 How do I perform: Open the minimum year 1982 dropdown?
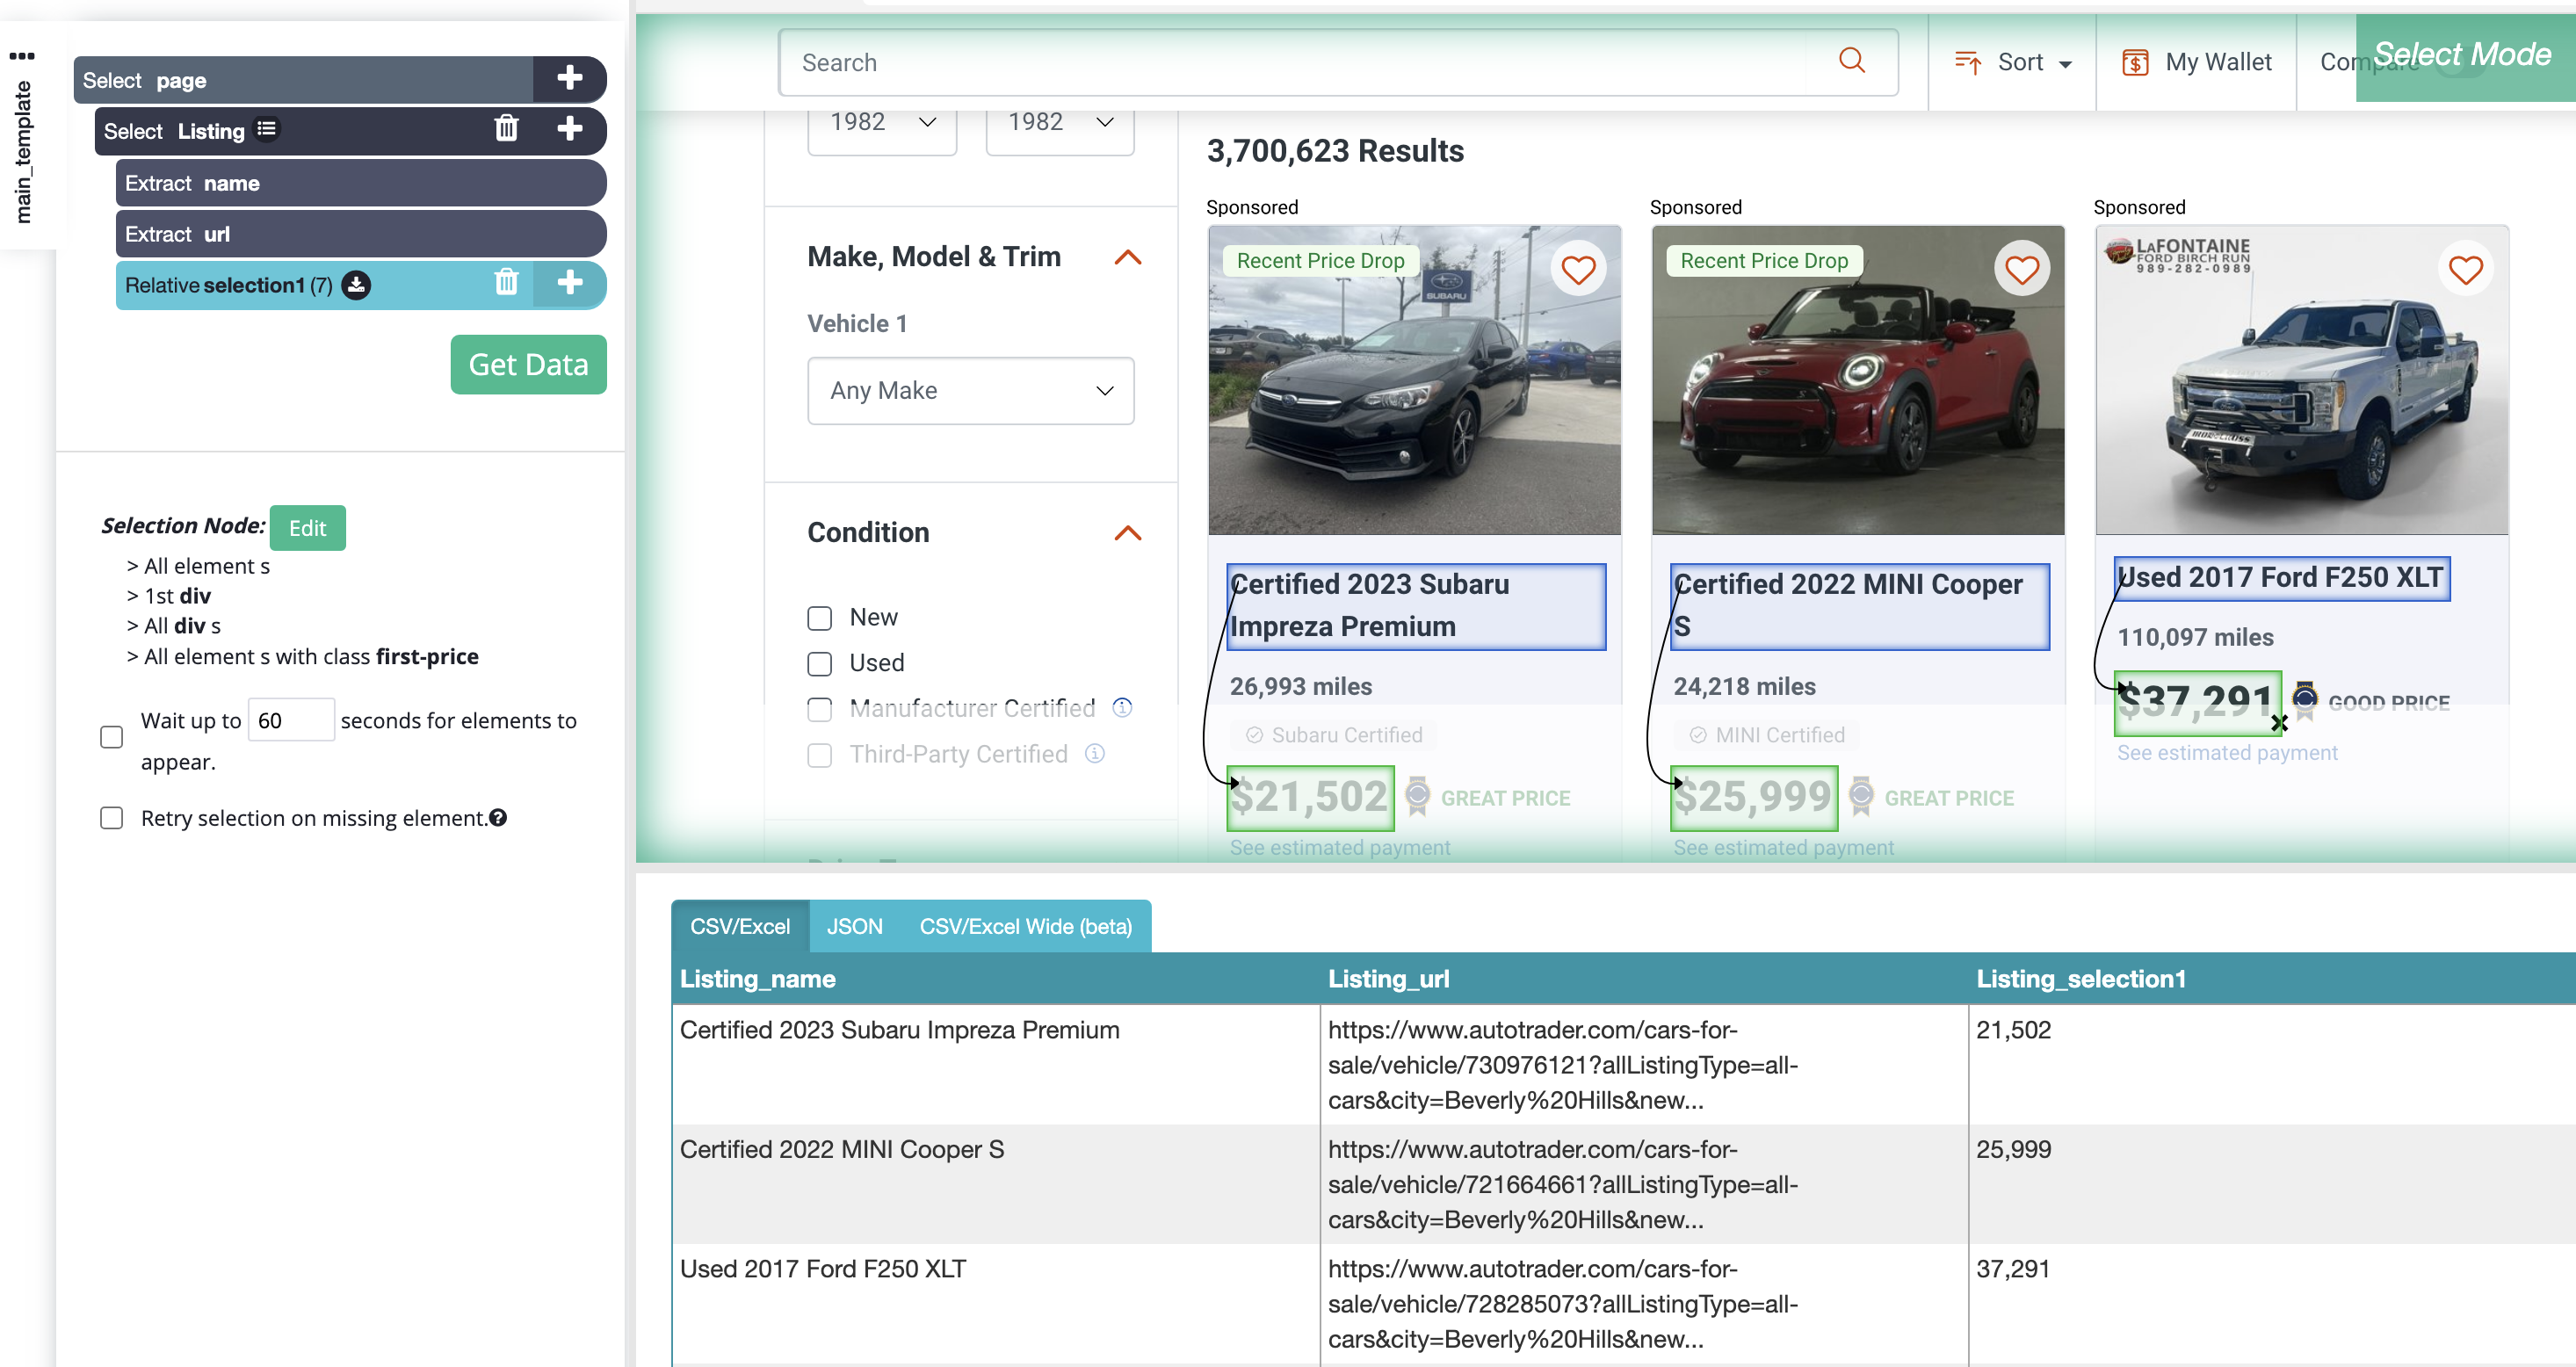click(881, 123)
